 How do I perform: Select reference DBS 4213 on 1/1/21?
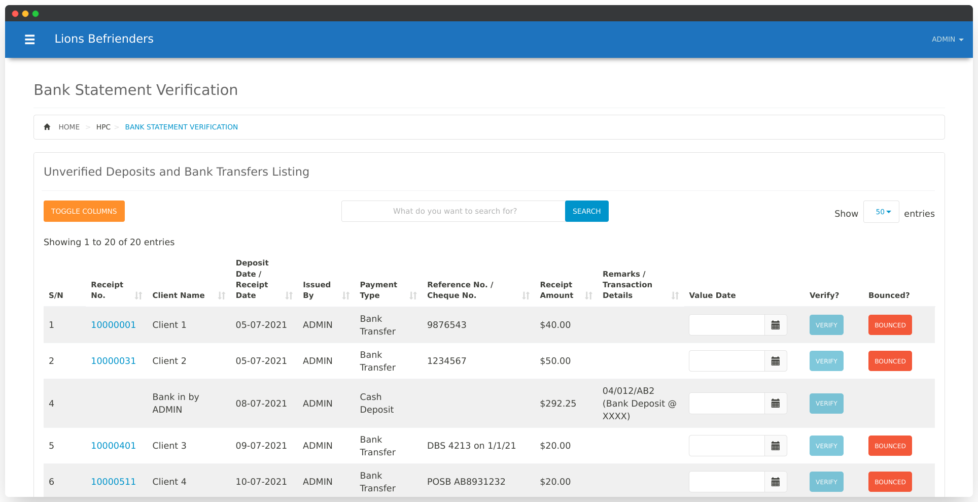click(x=471, y=446)
